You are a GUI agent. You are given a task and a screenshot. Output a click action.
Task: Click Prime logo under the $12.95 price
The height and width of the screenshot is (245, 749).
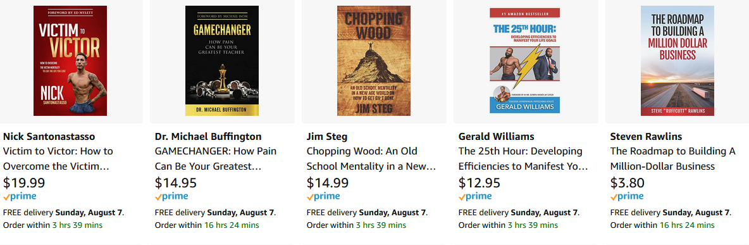pyautogui.click(x=475, y=196)
